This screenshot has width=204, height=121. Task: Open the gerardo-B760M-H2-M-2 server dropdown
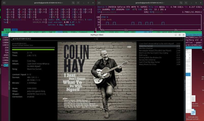54,39
